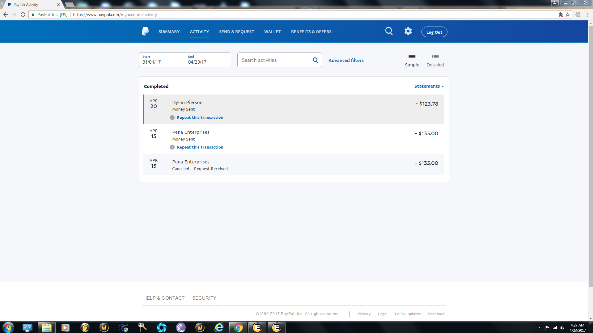Go back with browser back arrow
The image size is (593, 333).
[x=6, y=15]
